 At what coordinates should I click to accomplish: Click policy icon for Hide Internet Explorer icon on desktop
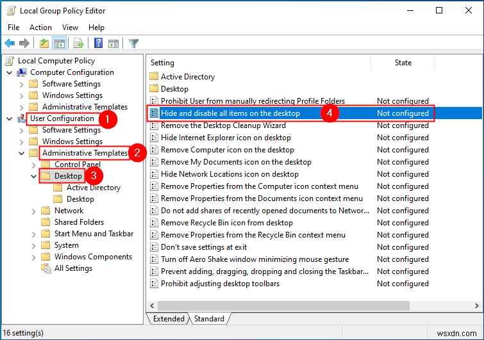click(154, 138)
